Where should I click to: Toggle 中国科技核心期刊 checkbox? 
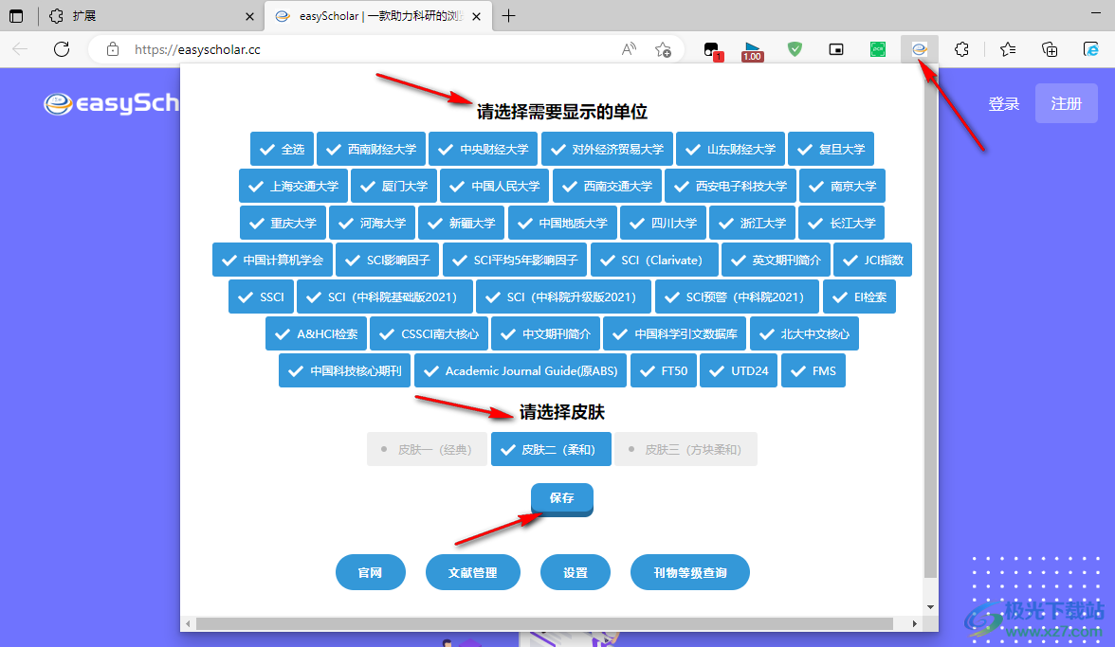point(345,370)
